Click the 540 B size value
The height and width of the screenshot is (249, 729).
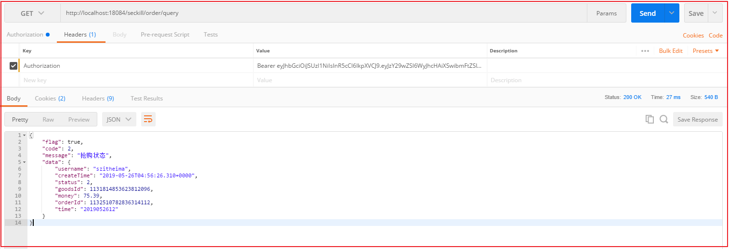click(x=711, y=97)
